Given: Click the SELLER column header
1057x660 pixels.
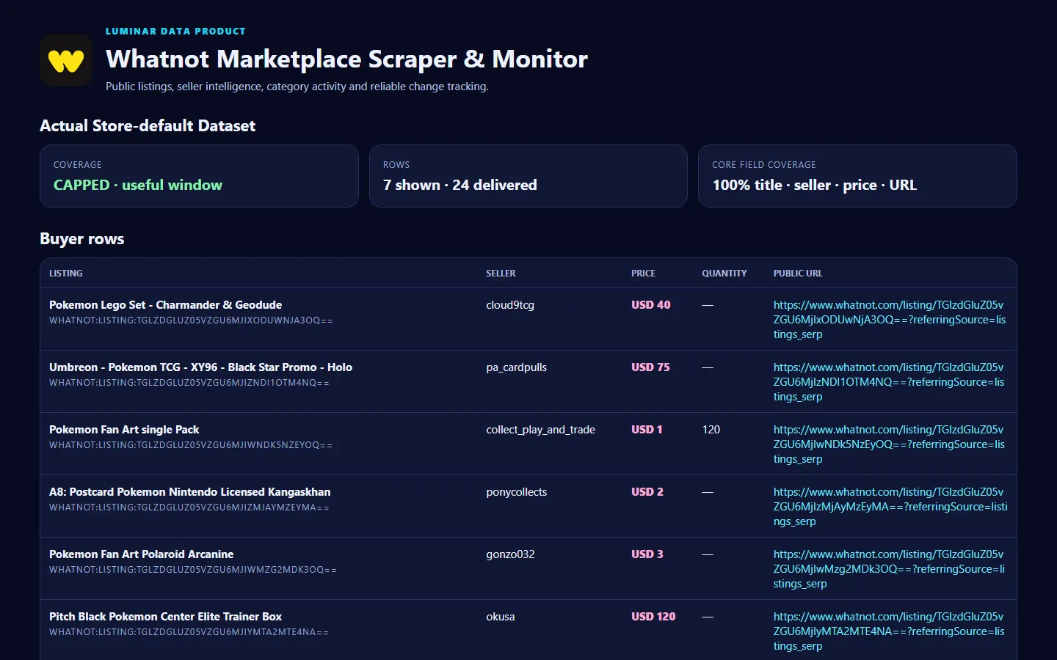Looking at the screenshot, I should (x=501, y=274).
